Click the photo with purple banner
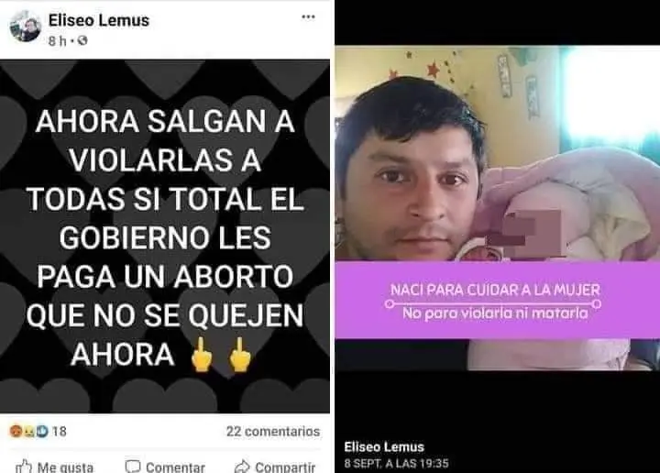This screenshot has width=660, height=473. point(498,208)
